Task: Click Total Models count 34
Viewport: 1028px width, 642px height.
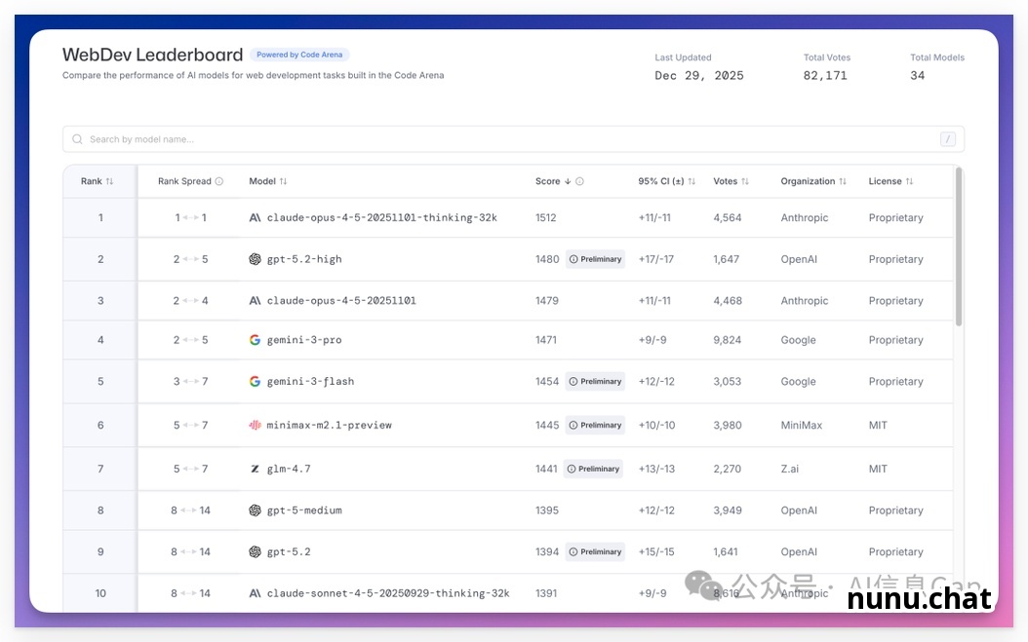Action: (917, 76)
